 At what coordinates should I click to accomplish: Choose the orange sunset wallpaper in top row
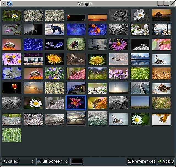(97, 17)
